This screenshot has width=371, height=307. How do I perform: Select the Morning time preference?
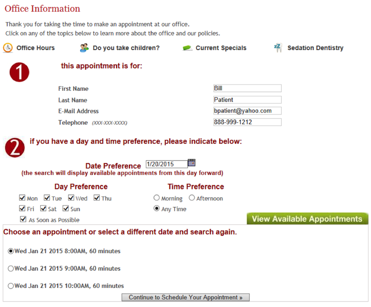(157, 198)
